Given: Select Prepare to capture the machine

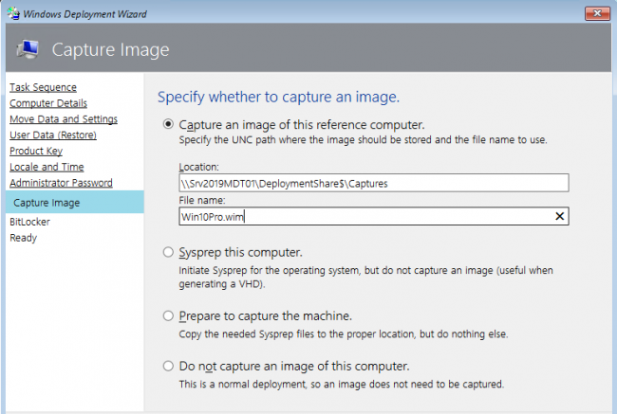Looking at the screenshot, I should pyautogui.click(x=168, y=315).
